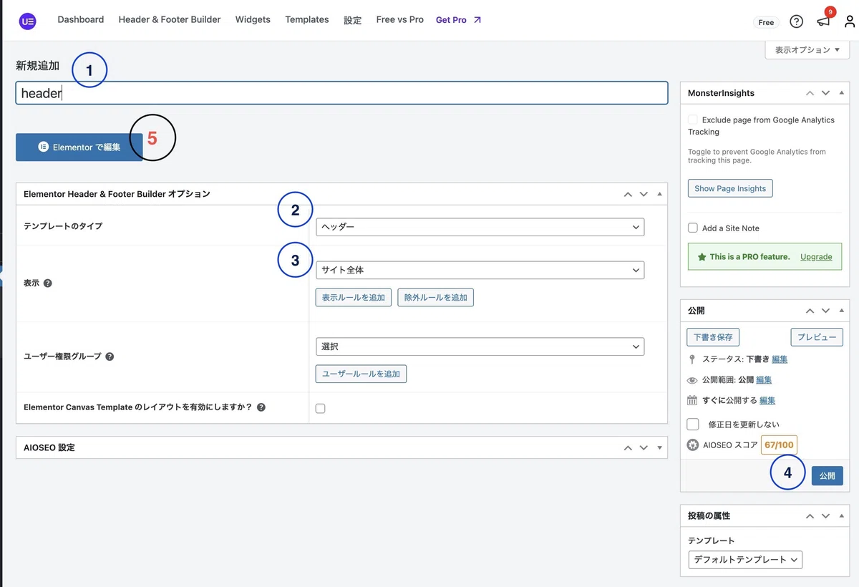The height and width of the screenshot is (587, 859).
Task: Edit ステータス via 編集 link
Action: click(779, 359)
